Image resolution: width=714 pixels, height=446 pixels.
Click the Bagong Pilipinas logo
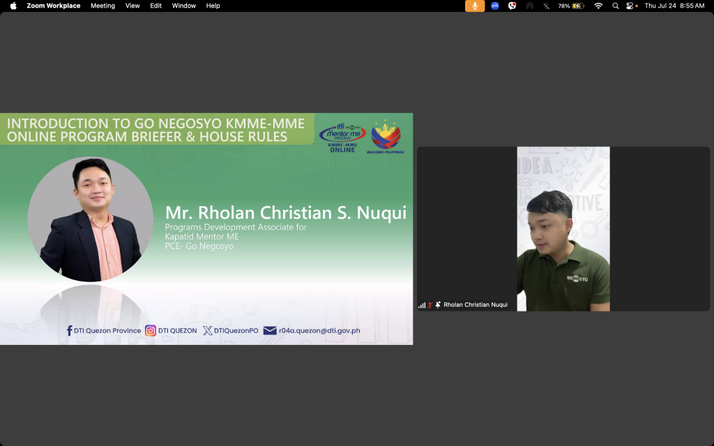click(386, 137)
